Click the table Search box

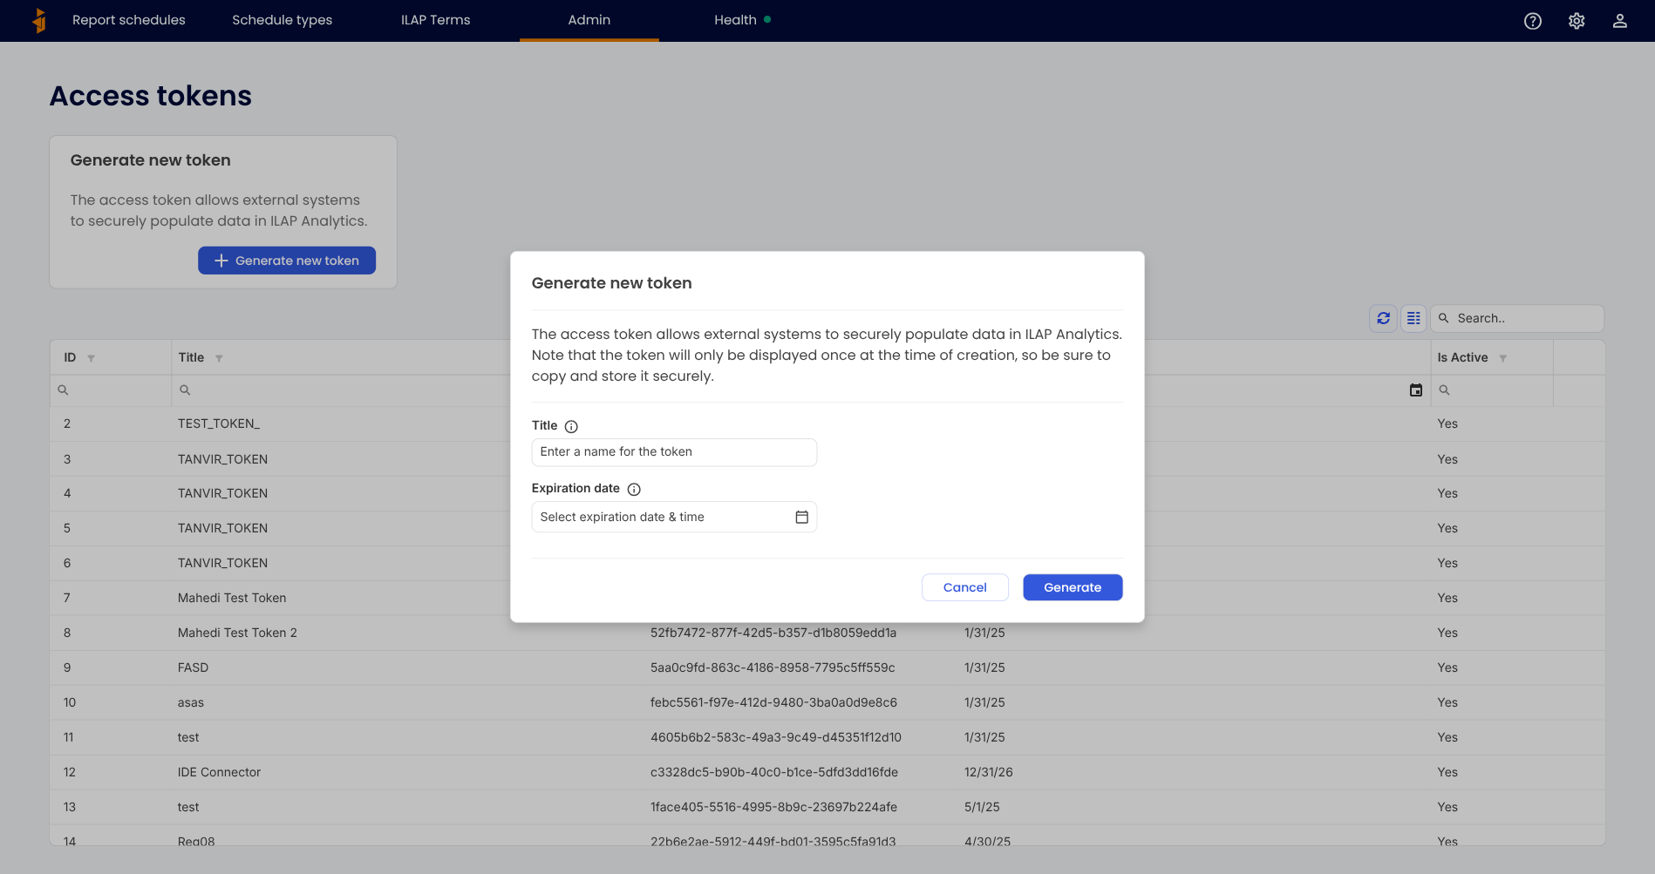[x=1517, y=318]
